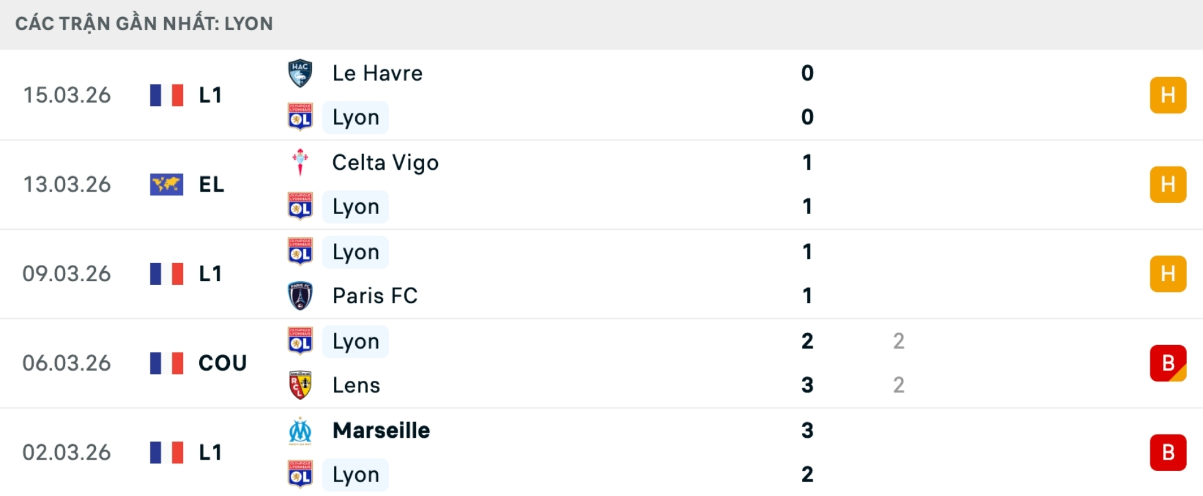
Task: Click the Le Havre club crest
Action: pyautogui.click(x=300, y=73)
